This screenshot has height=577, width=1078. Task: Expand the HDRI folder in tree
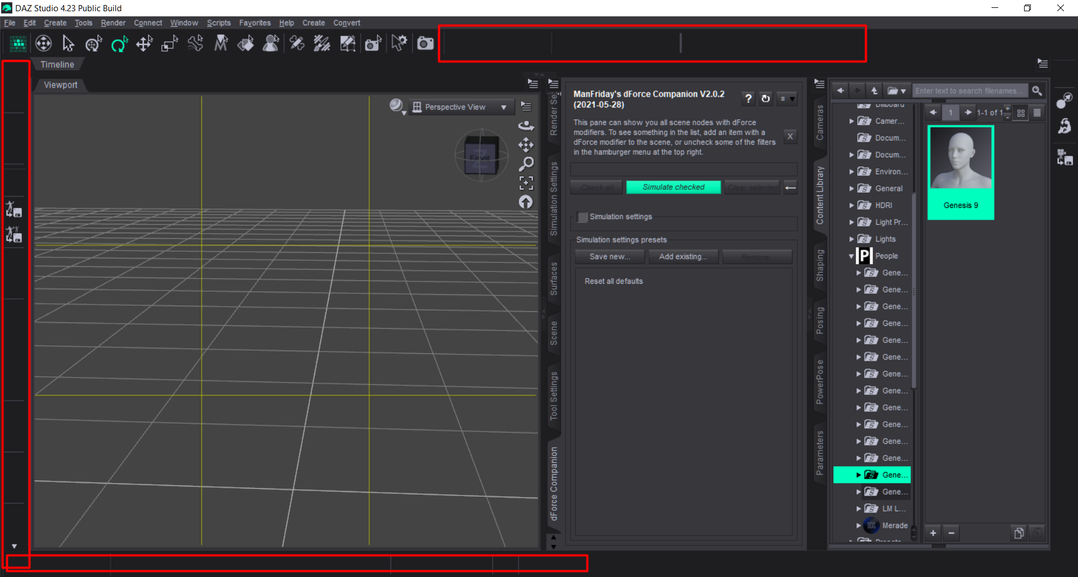[x=852, y=206]
